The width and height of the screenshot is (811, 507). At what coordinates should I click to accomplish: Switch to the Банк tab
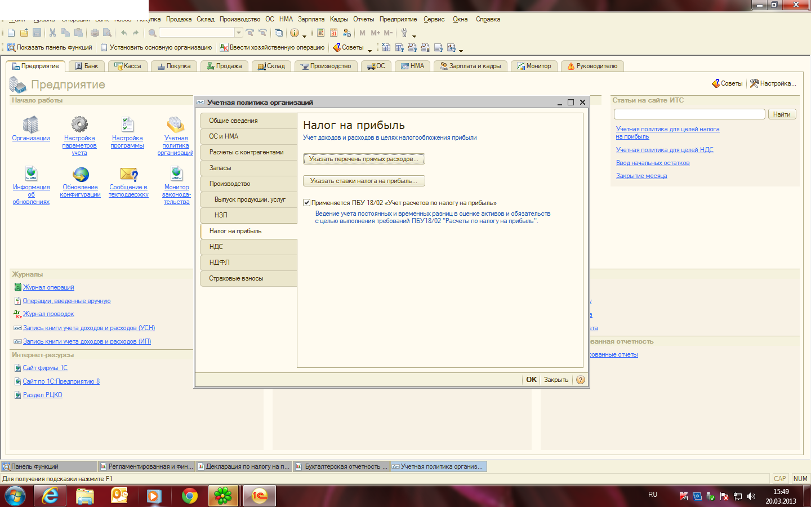(x=87, y=66)
